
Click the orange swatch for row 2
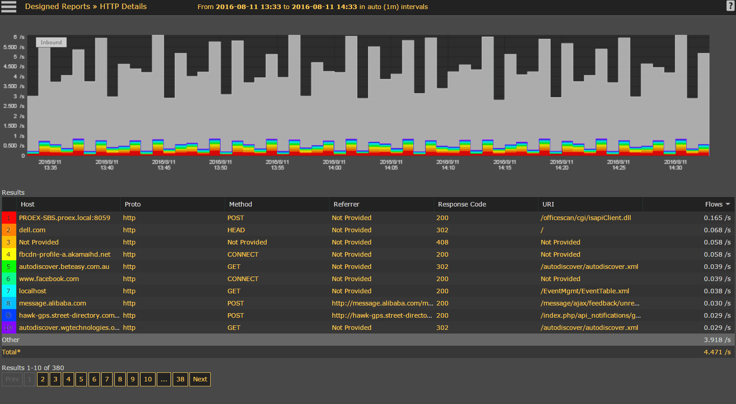(9, 230)
